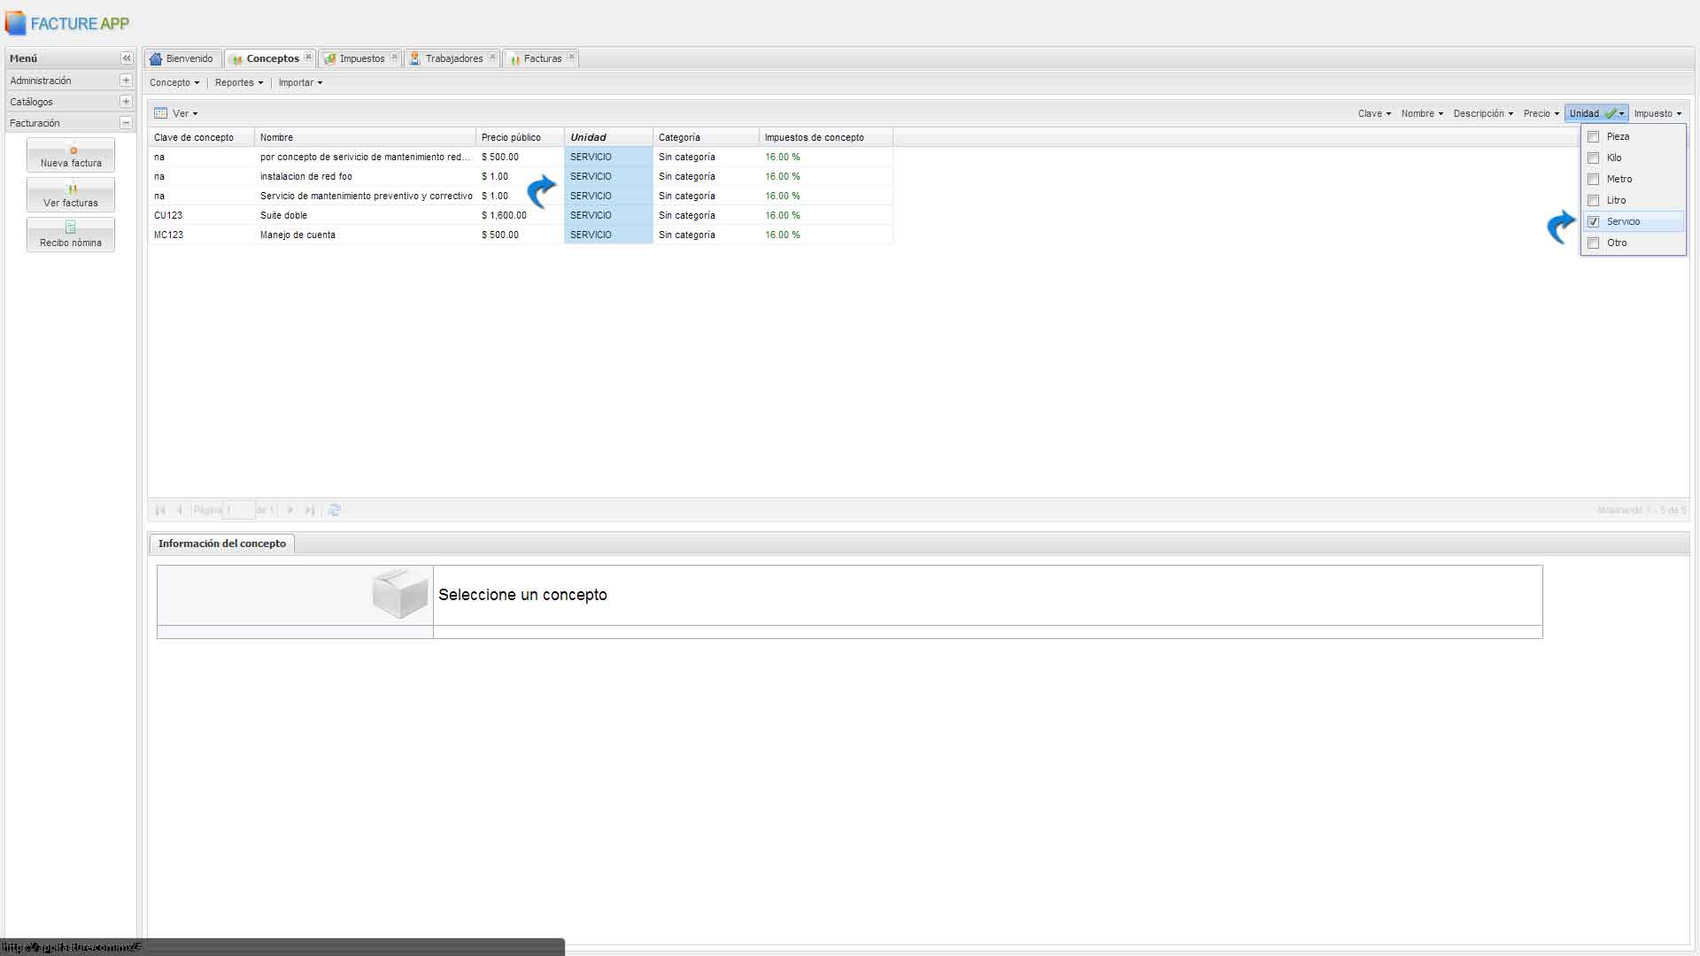Collapse the Menú sidebar panel

coord(127,58)
